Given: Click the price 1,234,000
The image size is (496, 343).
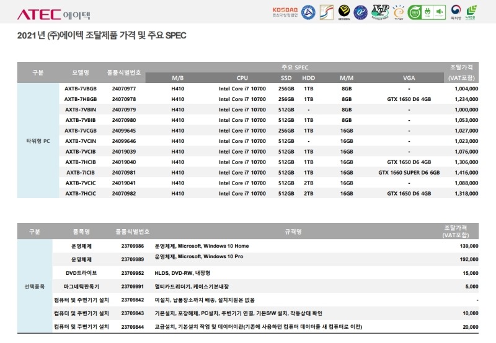Looking at the screenshot, I should [466, 99].
